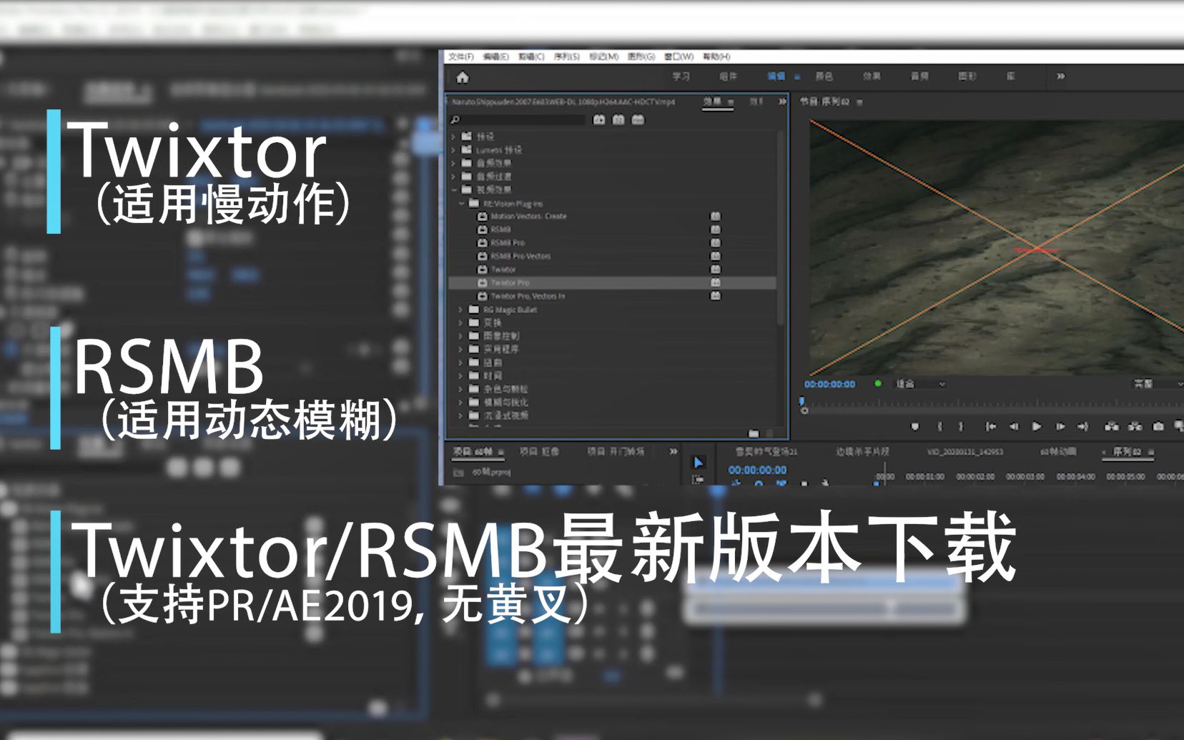Click the RE:Vision Plug-ins folder icon
The height and width of the screenshot is (740, 1184).
click(474, 203)
